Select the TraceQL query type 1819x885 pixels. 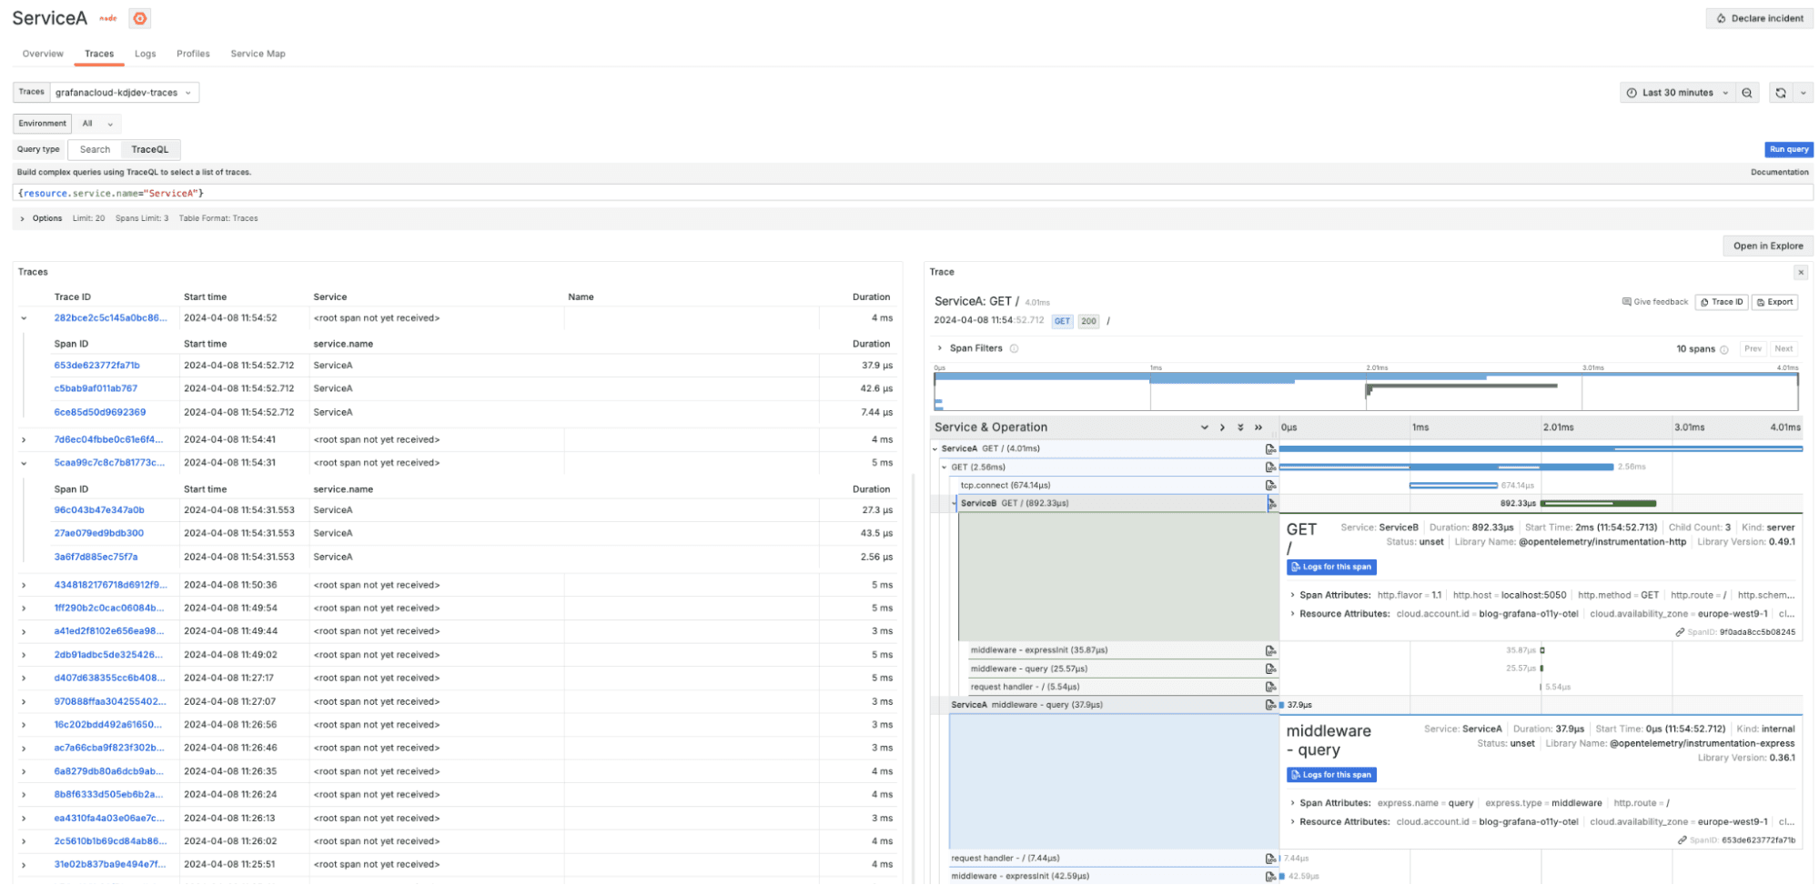point(150,148)
